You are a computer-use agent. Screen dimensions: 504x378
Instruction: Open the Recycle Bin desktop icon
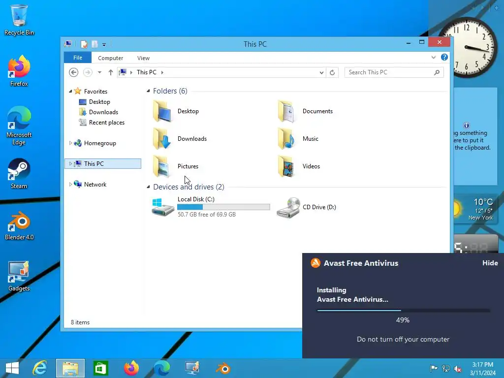click(x=19, y=20)
